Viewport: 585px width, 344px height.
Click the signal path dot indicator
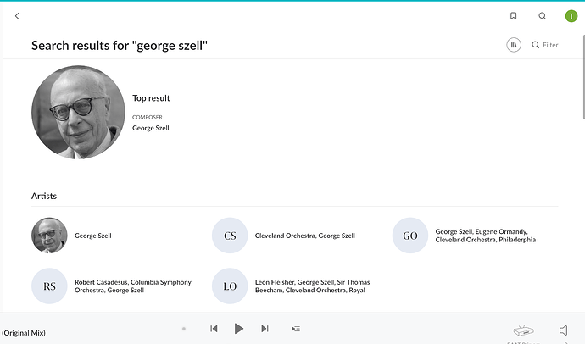click(184, 329)
